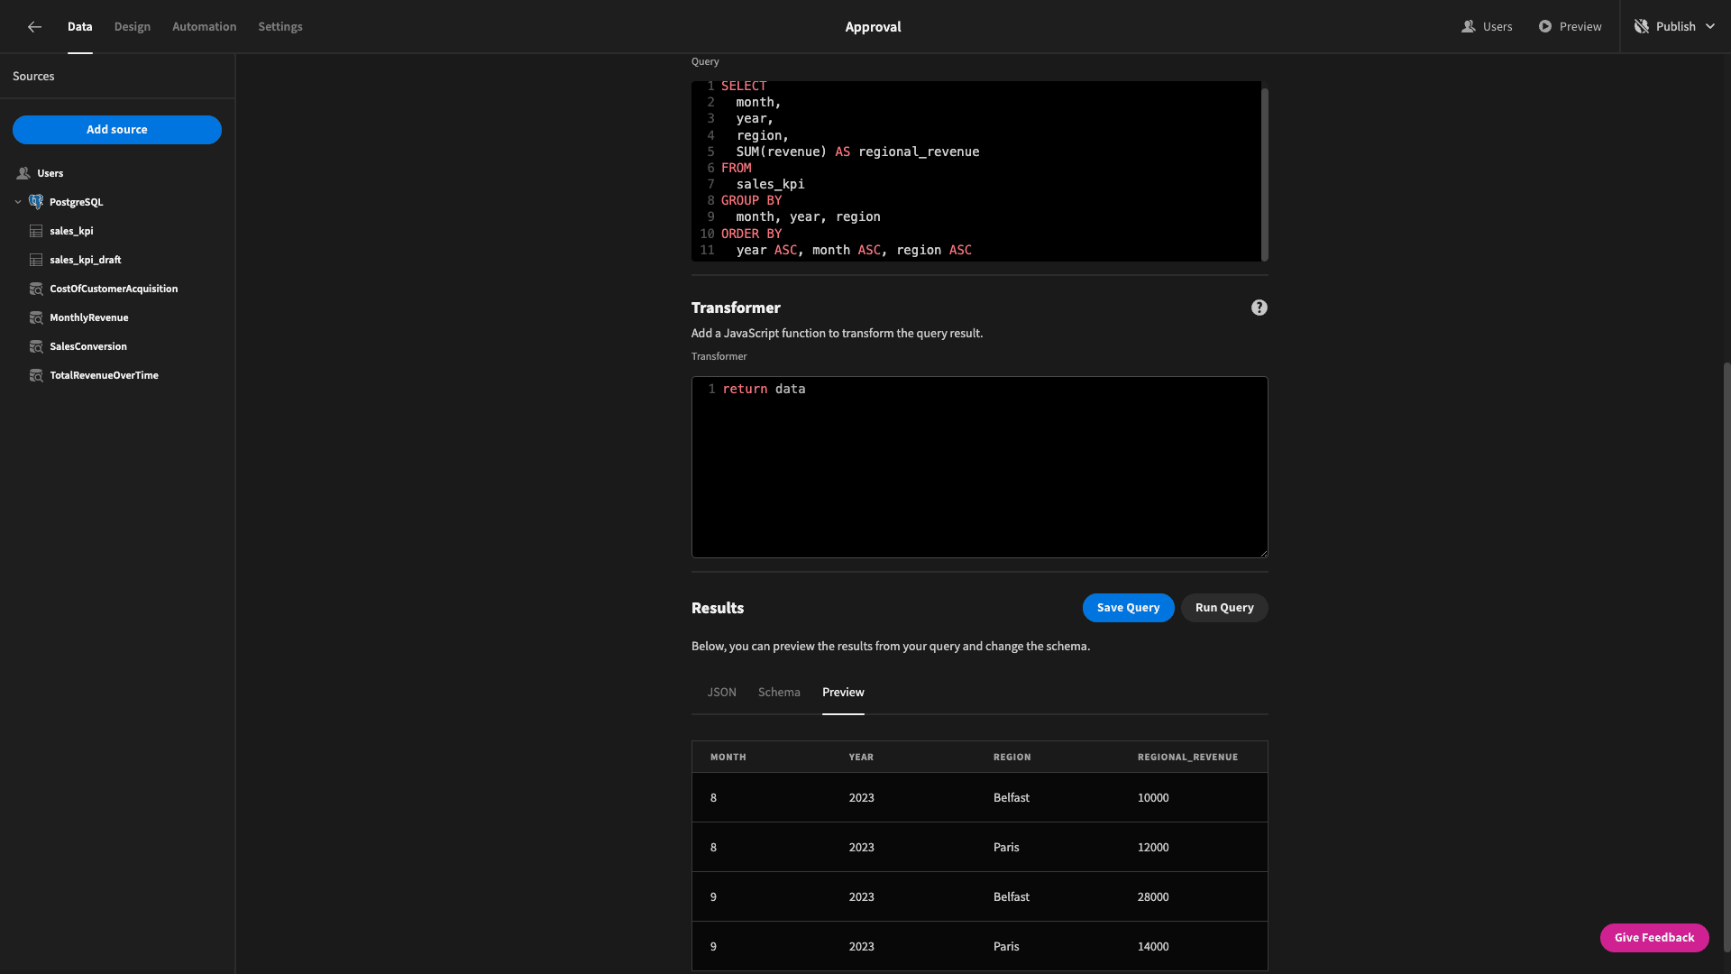
Task: Click the TotalRevenueOverTime query icon
Action: pos(36,375)
